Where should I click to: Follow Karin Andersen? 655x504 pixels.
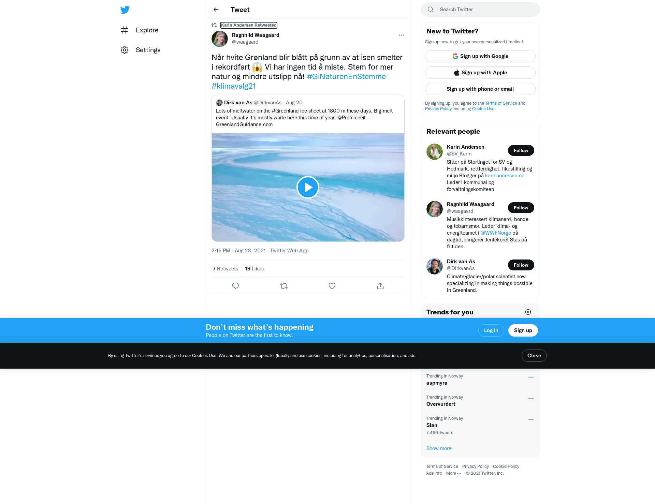click(521, 150)
